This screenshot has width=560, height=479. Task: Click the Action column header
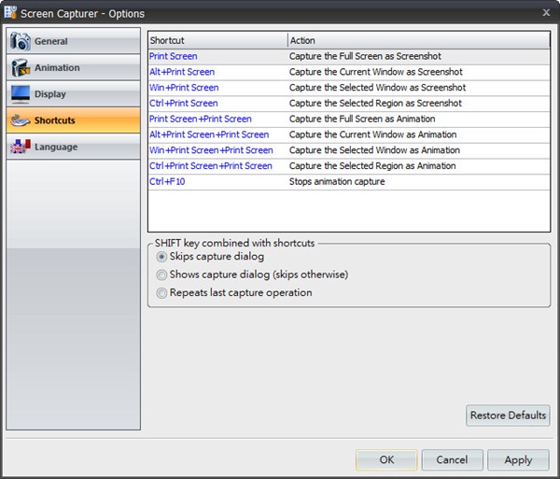click(x=417, y=40)
